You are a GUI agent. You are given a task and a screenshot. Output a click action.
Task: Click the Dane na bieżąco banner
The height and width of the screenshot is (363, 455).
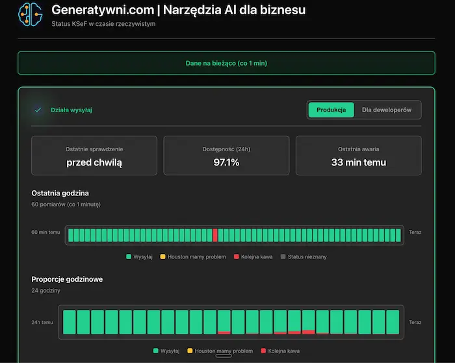click(226, 63)
